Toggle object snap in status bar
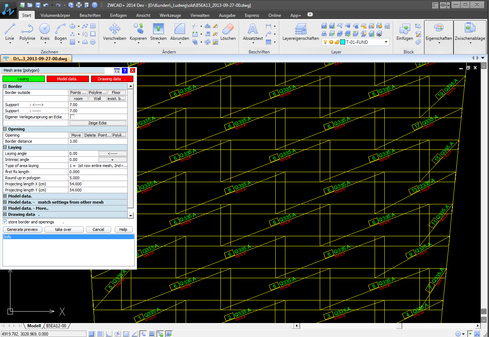Screen dimensions: 489x337 tap(126, 334)
